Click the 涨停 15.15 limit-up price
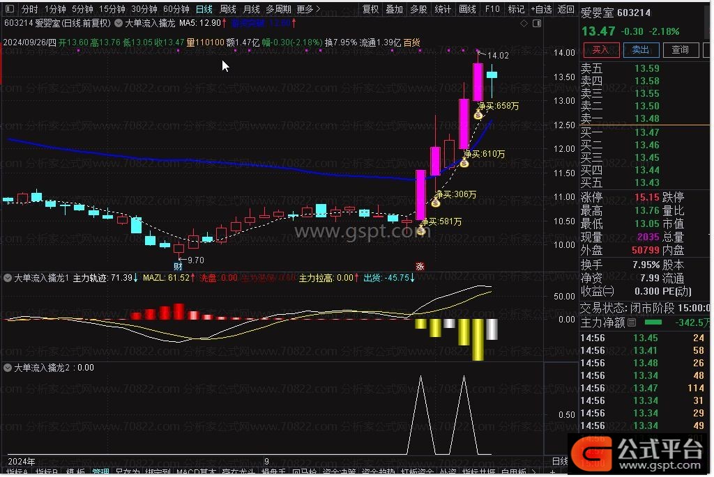This screenshot has width=714, height=477. click(646, 197)
